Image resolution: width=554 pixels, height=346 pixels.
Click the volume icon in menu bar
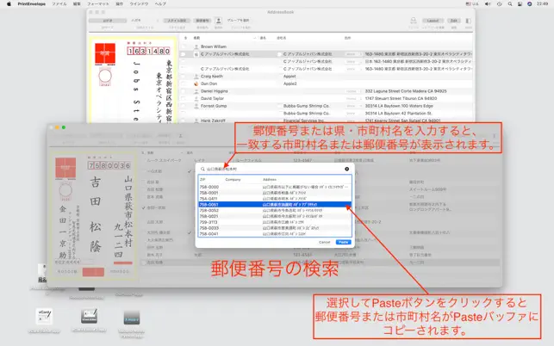point(488,4)
